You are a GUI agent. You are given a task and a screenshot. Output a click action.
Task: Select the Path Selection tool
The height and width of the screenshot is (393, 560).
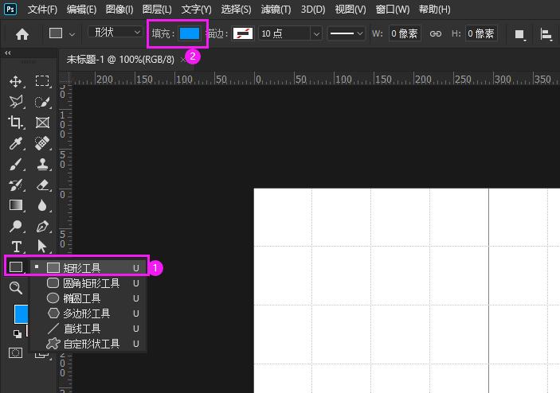(42, 247)
